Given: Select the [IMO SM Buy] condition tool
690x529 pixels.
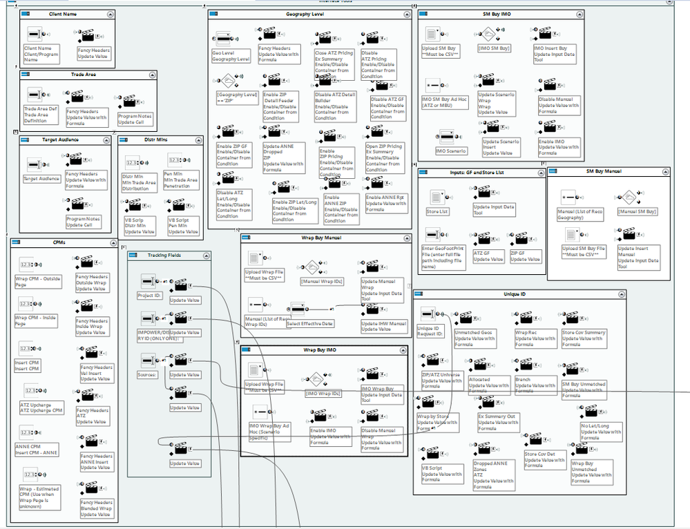Looking at the screenshot, I should pyautogui.click(x=488, y=34).
